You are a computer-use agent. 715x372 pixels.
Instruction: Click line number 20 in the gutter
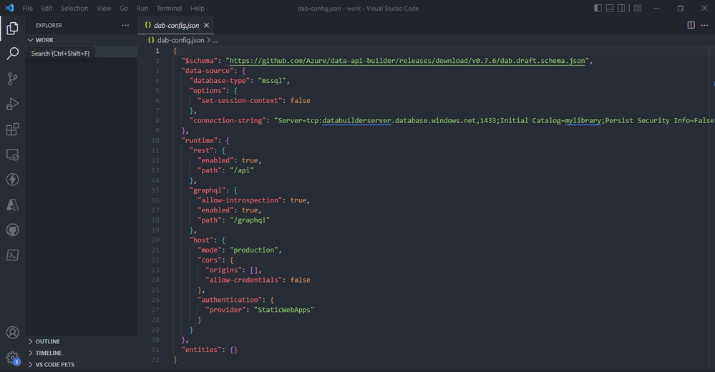155,240
